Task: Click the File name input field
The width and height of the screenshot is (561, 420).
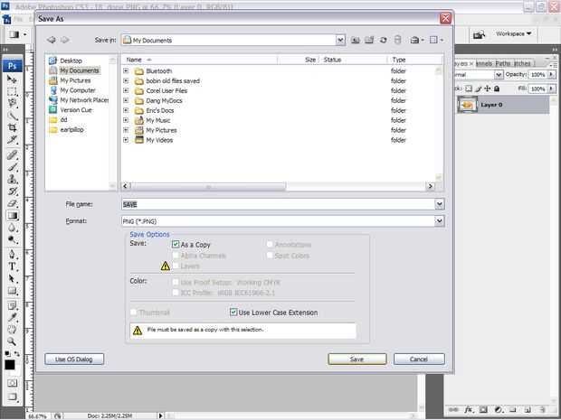Action: pyautogui.click(x=279, y=204)
